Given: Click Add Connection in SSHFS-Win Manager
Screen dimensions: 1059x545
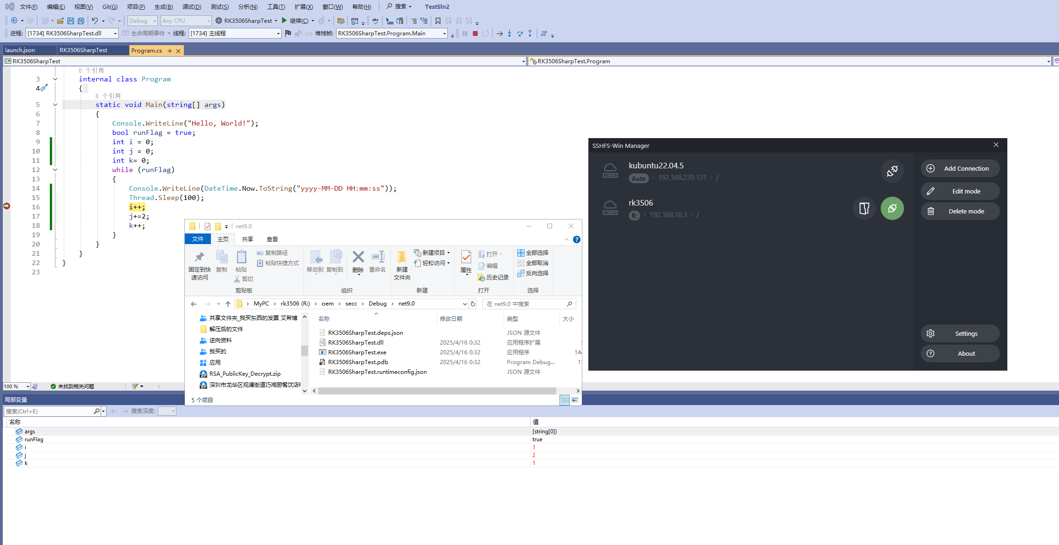Looking at the screenshot, I should [960, 168].
